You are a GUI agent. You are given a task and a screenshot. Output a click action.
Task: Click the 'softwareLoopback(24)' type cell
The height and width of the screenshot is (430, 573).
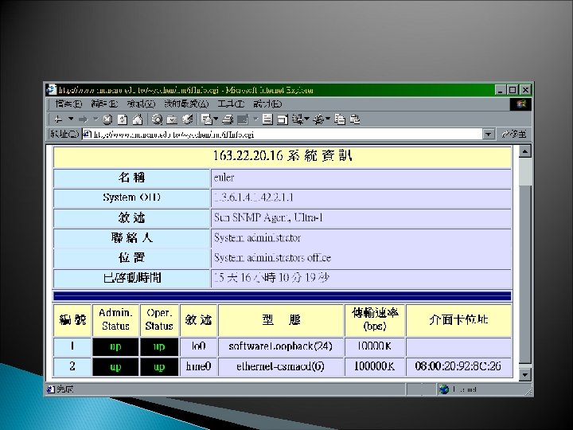[281, 346]
